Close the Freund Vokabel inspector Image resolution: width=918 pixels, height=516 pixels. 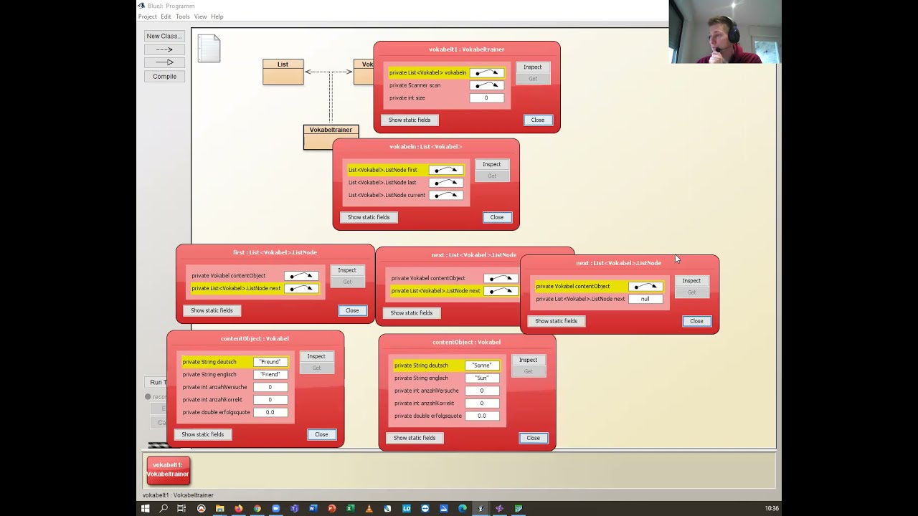321,434
